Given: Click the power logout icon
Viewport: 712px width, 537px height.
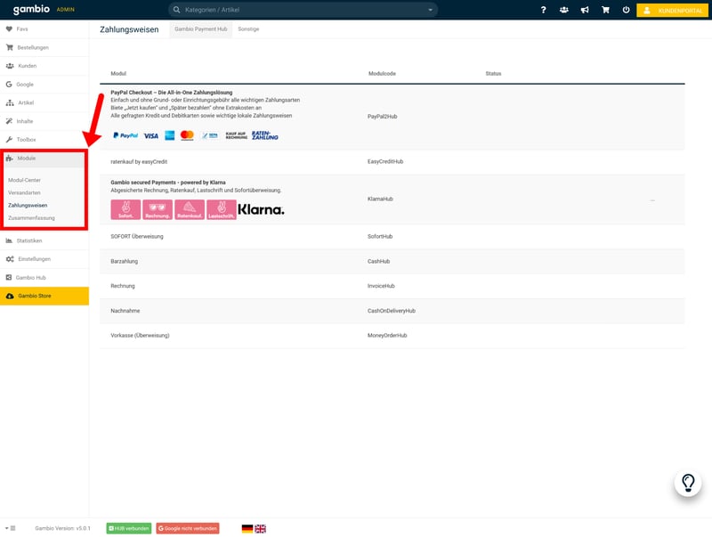Looking at the screenshot, I should [627, 10].
